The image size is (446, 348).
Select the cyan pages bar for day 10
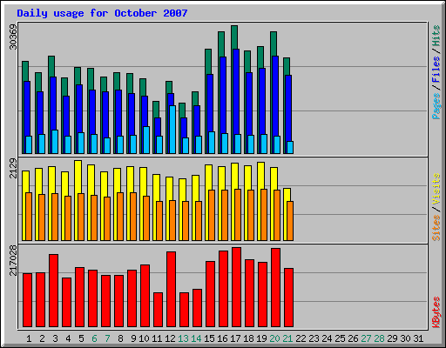coord(146,140)
